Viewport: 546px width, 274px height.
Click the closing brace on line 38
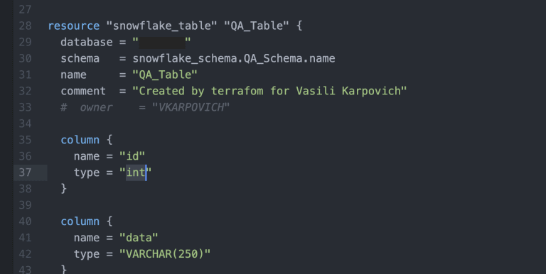pos(64,188)
